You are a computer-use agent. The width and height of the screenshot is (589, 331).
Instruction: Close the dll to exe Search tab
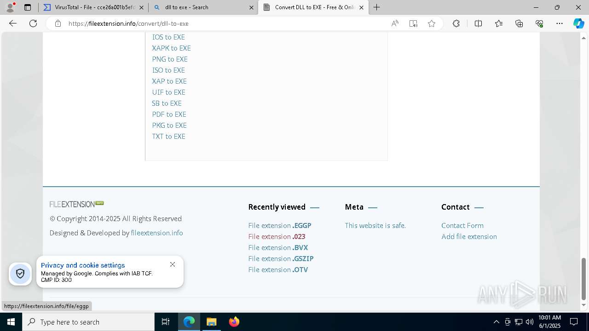[x=251, y=7]
